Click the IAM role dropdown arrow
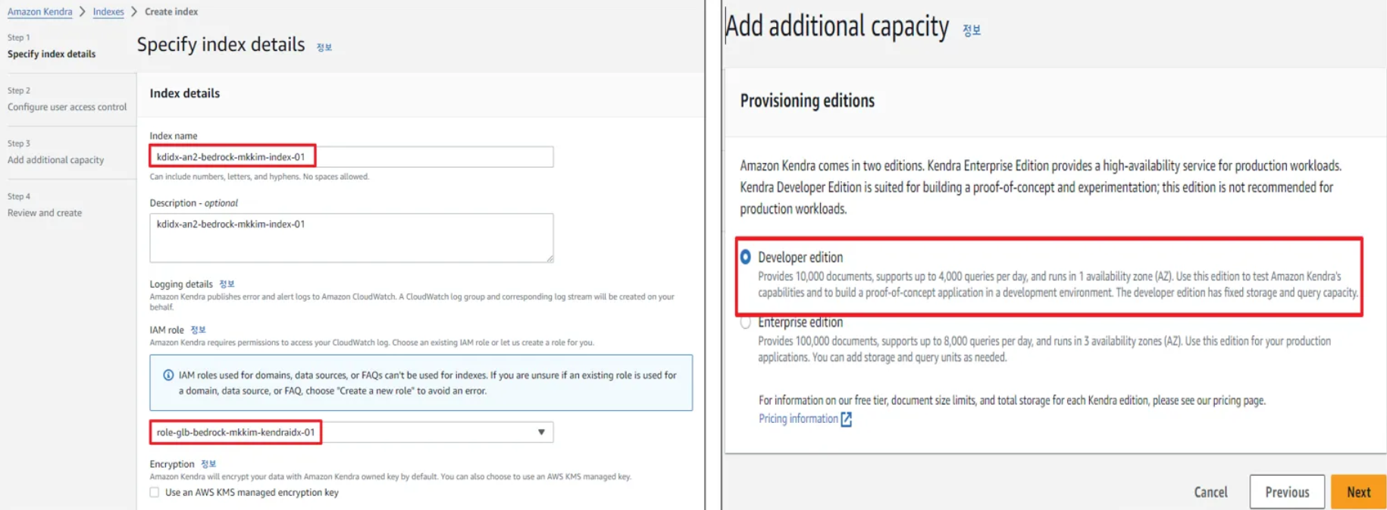Screen dimensions: 1387x510 [541, 432]
